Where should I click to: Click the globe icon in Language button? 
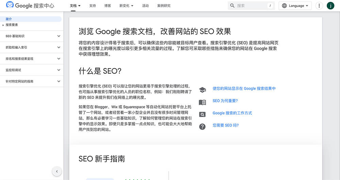[284, 6]
